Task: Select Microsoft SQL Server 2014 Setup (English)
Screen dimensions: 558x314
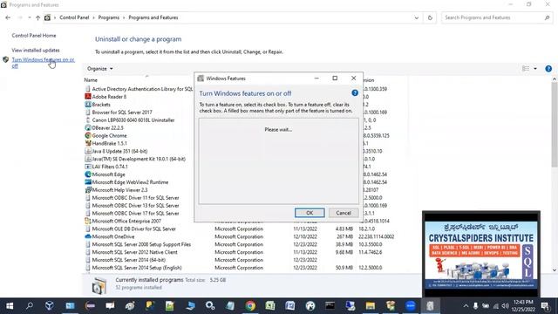Action: click(137, 268)
